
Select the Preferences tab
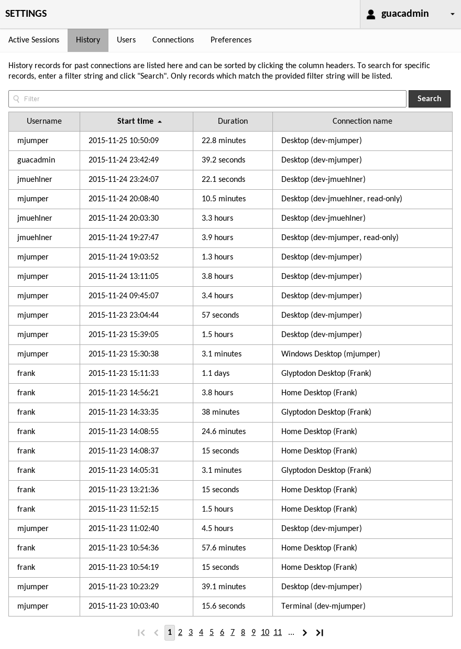(x=231, y=40)
